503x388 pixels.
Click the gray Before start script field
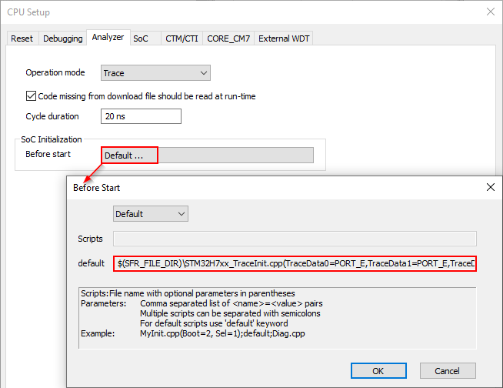click(x=235, y=155)
